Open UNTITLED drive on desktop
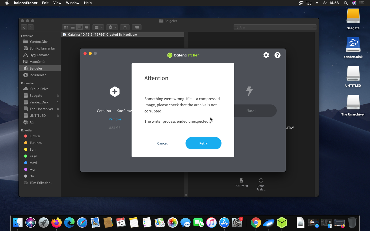The width and height of the screenshot is (370, 231). coord(353,76)
